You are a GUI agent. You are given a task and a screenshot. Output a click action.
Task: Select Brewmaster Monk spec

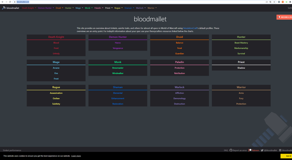tap(118, 68)
